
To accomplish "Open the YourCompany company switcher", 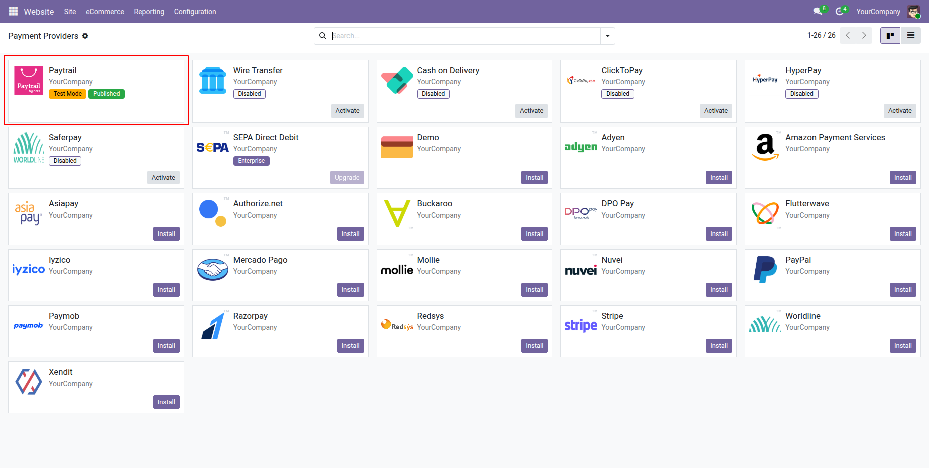I will click(x=878, y=12).
